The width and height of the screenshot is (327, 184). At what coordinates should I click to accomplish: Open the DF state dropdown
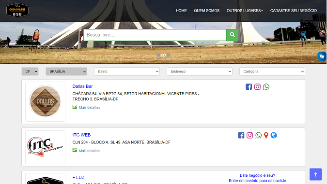pyautogui.click(x=30, y=71)
